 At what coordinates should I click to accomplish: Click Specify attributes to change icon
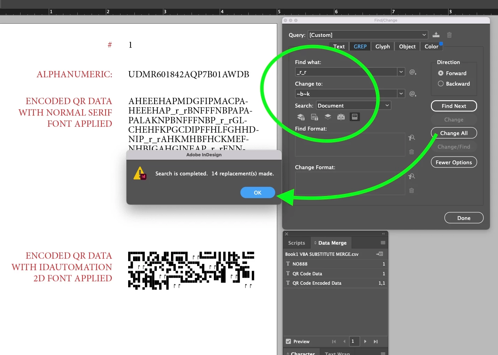[x=412, y=176]
